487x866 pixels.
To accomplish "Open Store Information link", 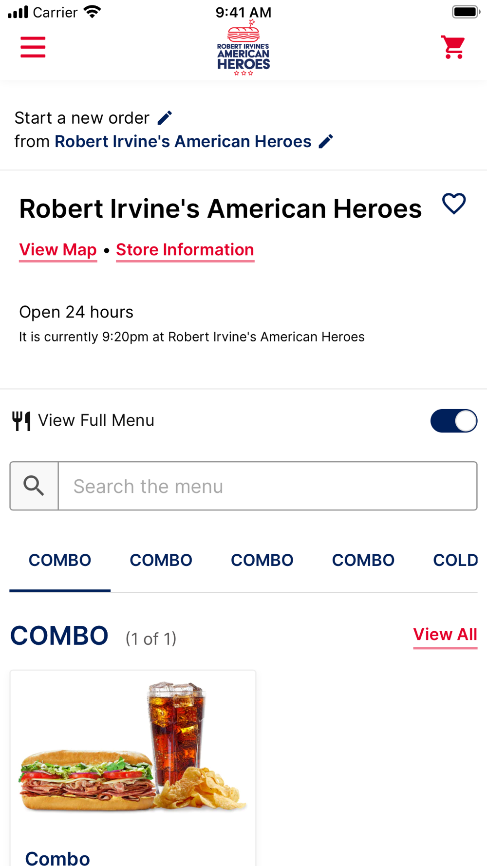I will coord(185,250).
